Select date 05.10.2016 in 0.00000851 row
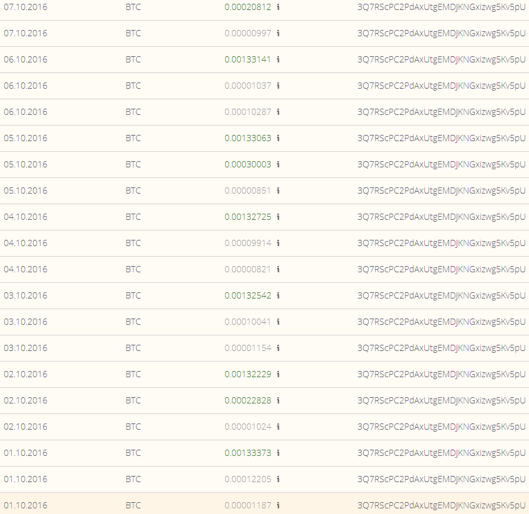Image resolution: width=529 pixels, height=514 pixels. tap(26, 190)
